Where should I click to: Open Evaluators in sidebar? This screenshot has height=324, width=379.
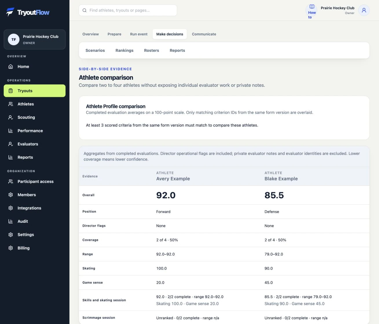(34, 144)
